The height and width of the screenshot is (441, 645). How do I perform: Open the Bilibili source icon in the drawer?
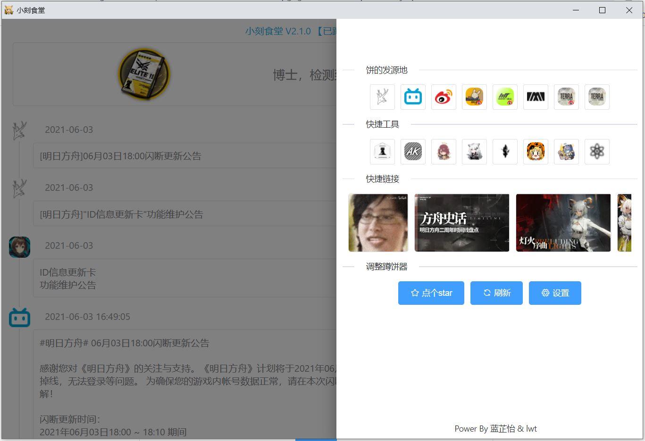(x=413, y=97)
